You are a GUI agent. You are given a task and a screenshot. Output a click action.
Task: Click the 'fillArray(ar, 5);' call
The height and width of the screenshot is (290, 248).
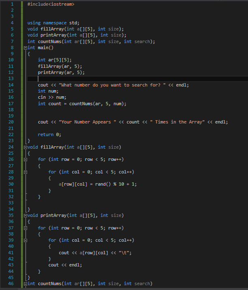(60, 66)
